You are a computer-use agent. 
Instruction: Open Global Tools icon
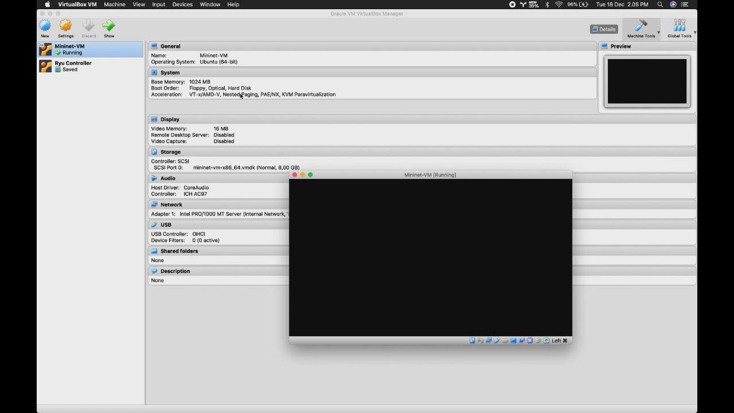point(680,25)
